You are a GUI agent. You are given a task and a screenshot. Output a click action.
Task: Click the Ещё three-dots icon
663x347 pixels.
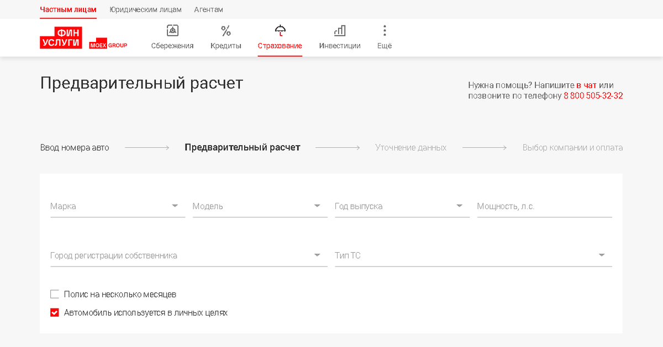click(x=384, y=31)
